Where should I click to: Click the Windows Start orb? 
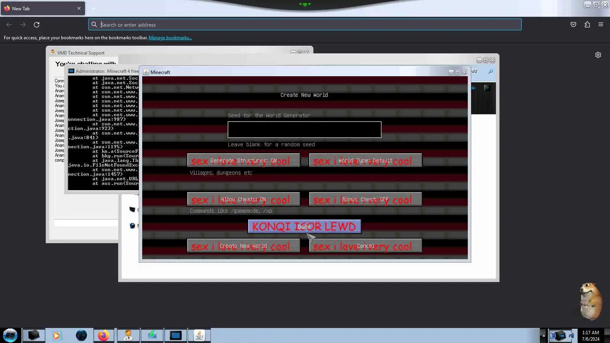point(10,335)
